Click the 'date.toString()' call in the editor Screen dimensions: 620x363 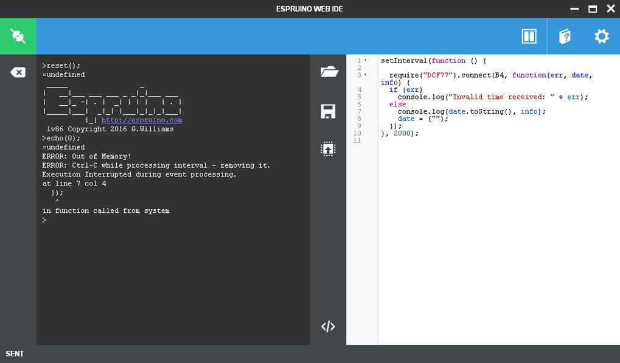click(x=481, y=112)
